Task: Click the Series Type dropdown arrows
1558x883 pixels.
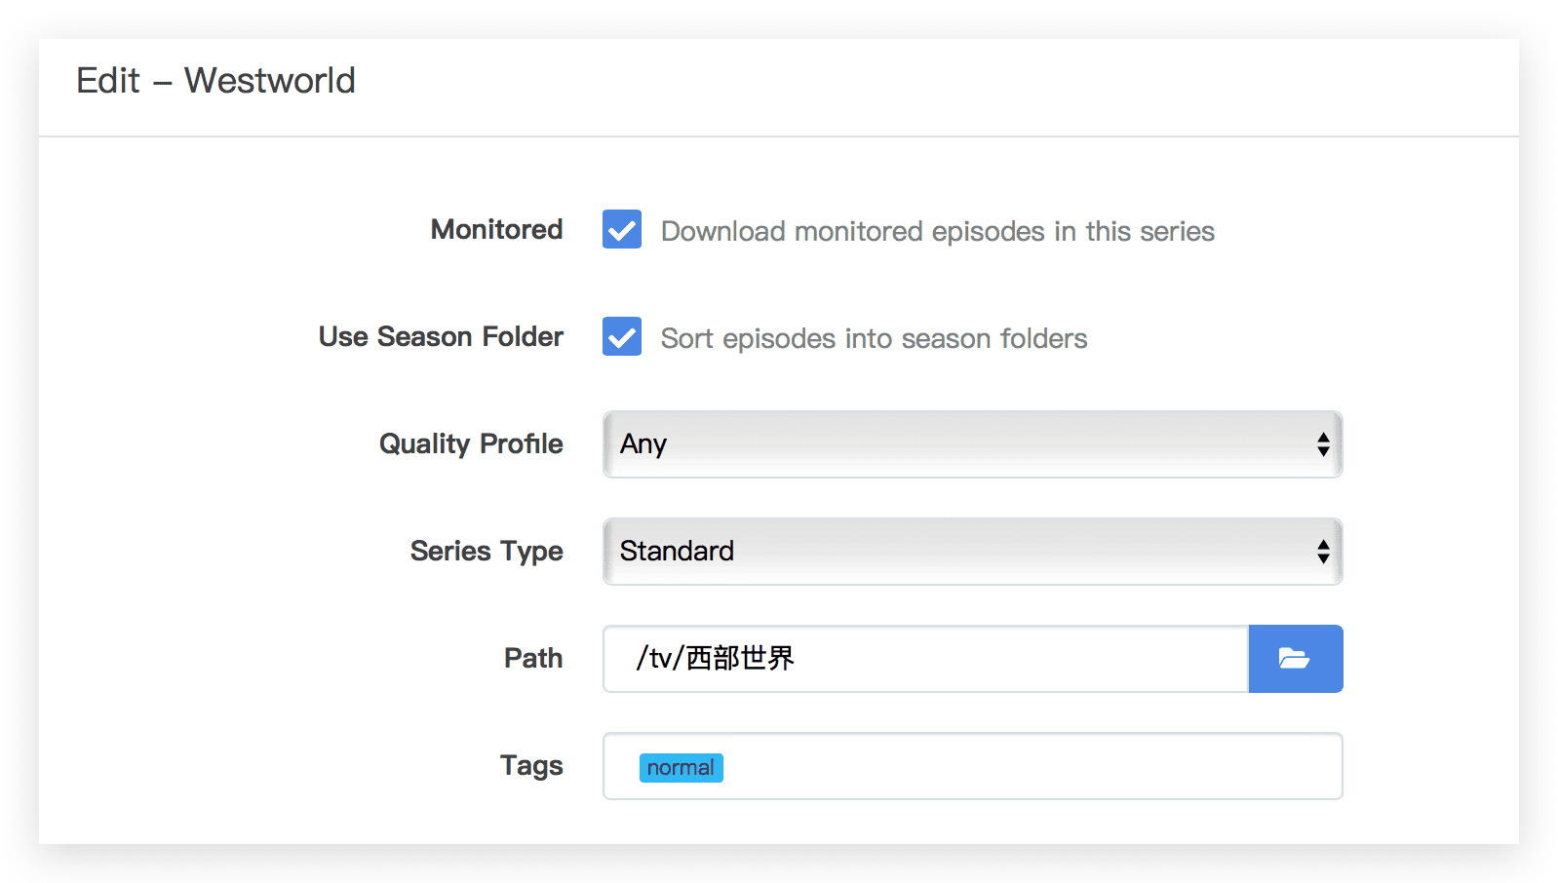Action: (x=1323, y=552)
